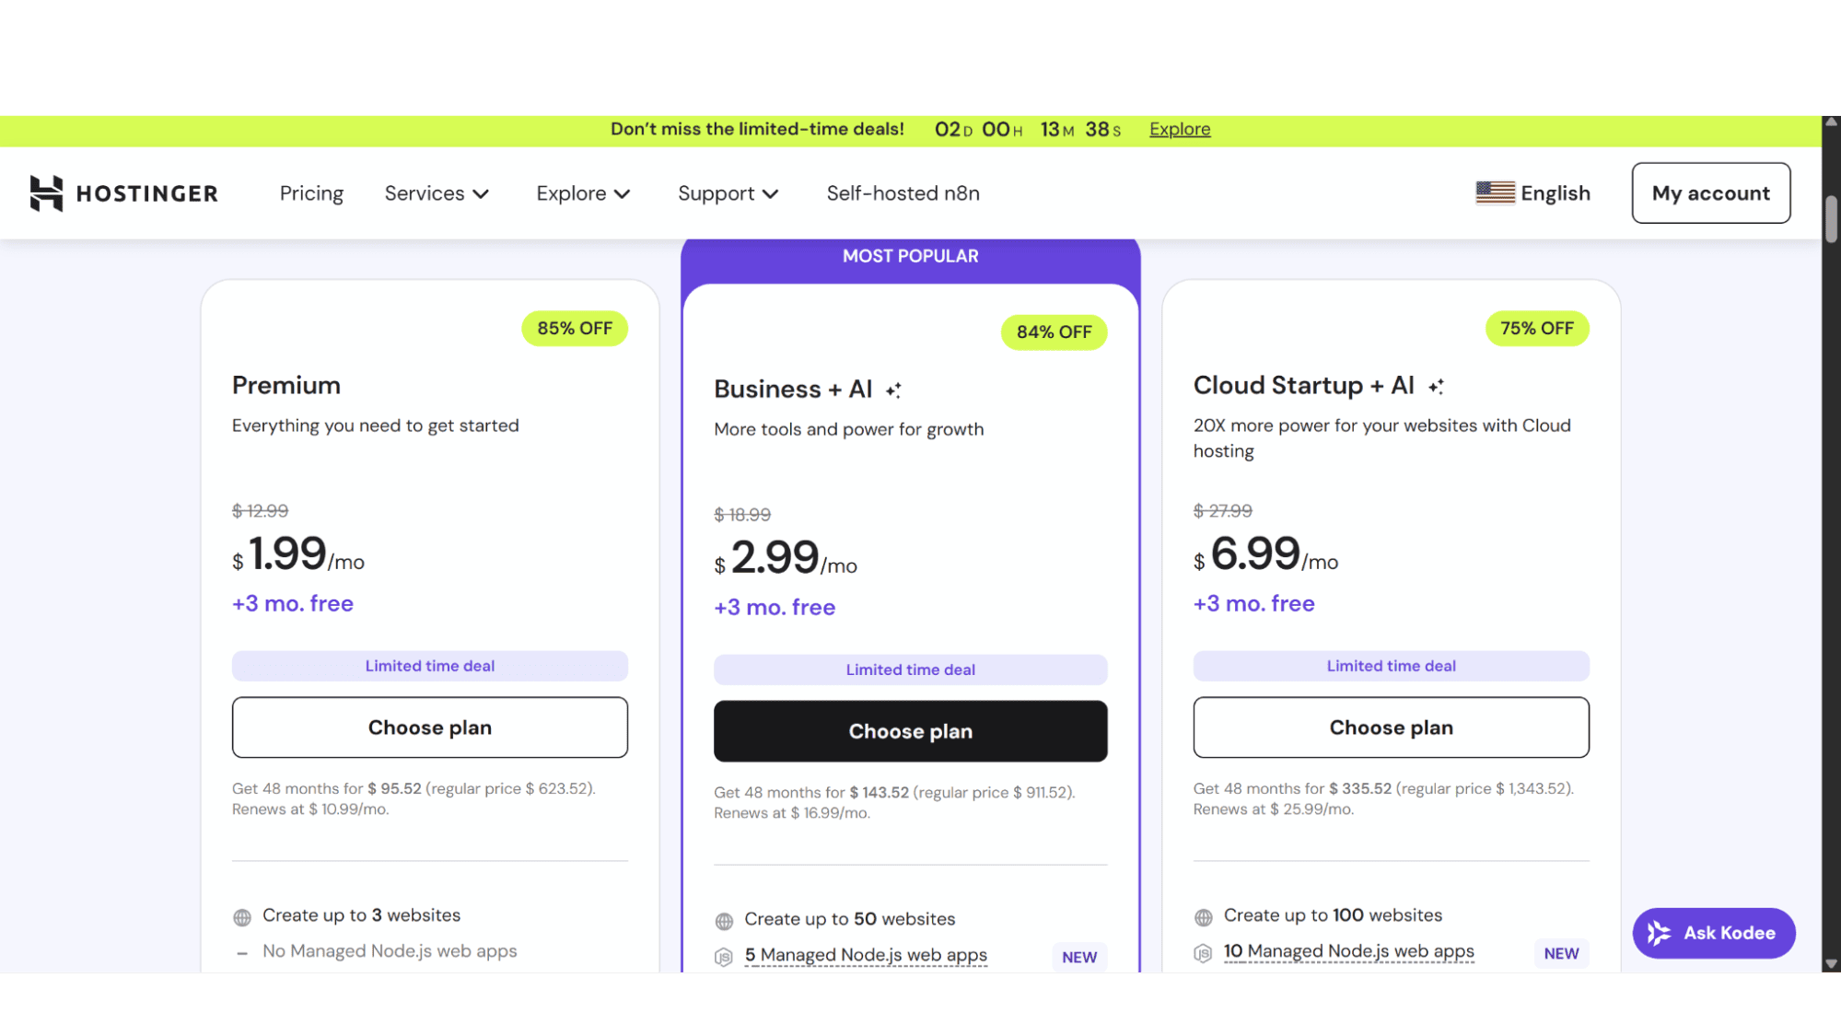The image size is (1841, 1036).
Task: Click the Premium plan title
Action: 286,386
